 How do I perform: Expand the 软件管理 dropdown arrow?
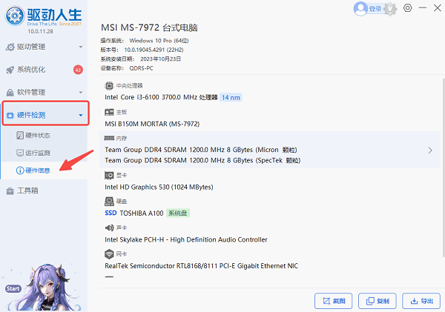click(x=80, y=93)
